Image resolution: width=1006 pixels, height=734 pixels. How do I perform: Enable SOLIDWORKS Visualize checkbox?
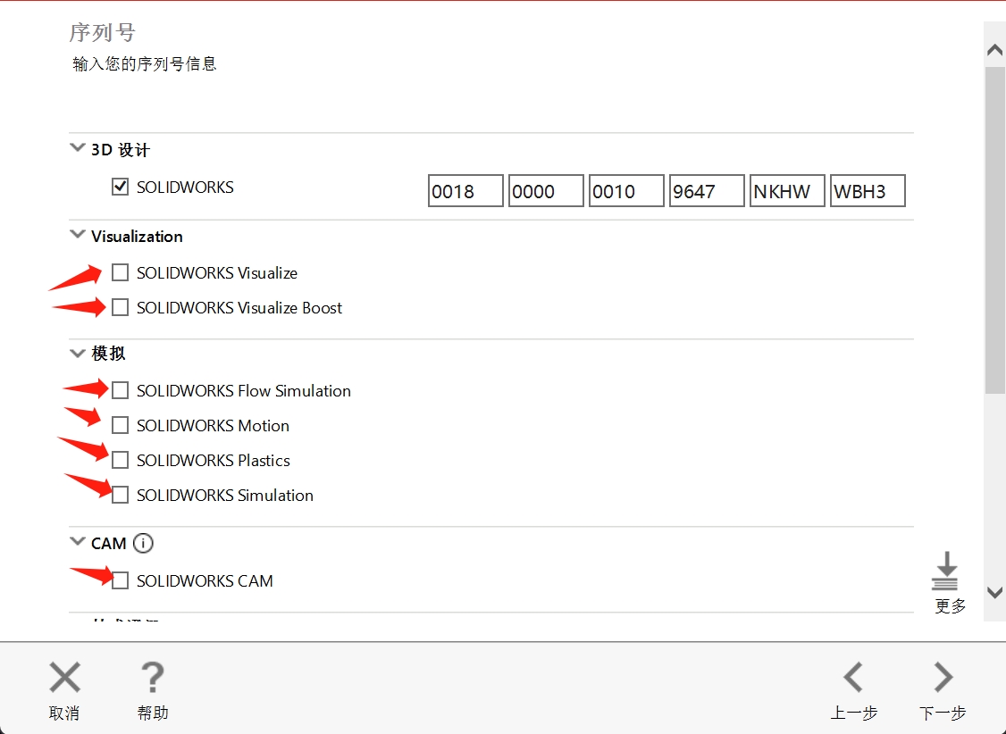tap(120, 273)
